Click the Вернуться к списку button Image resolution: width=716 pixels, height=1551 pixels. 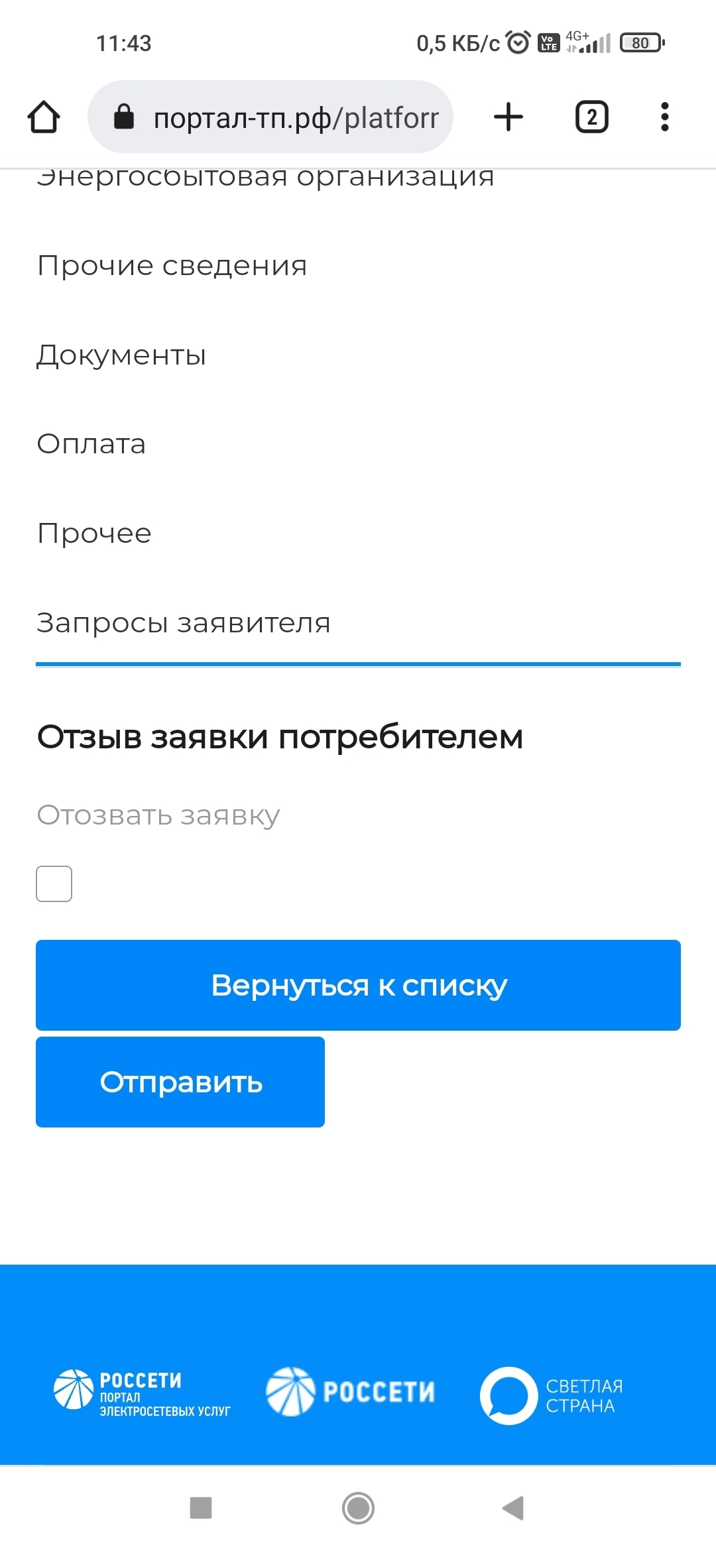pos(358,985)
